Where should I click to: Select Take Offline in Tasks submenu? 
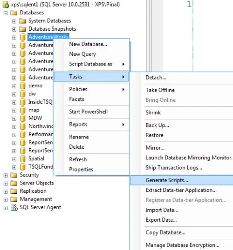click(182, 90)
